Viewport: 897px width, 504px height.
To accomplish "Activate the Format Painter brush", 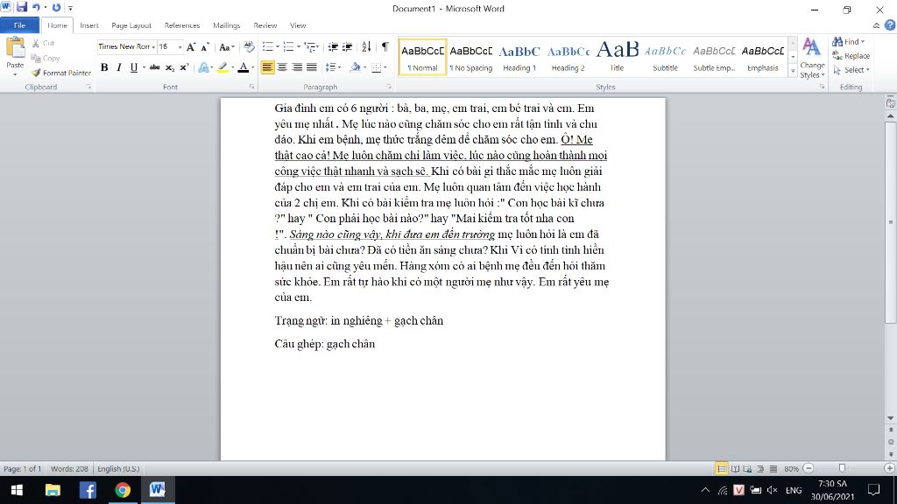I will click(61, 73).
